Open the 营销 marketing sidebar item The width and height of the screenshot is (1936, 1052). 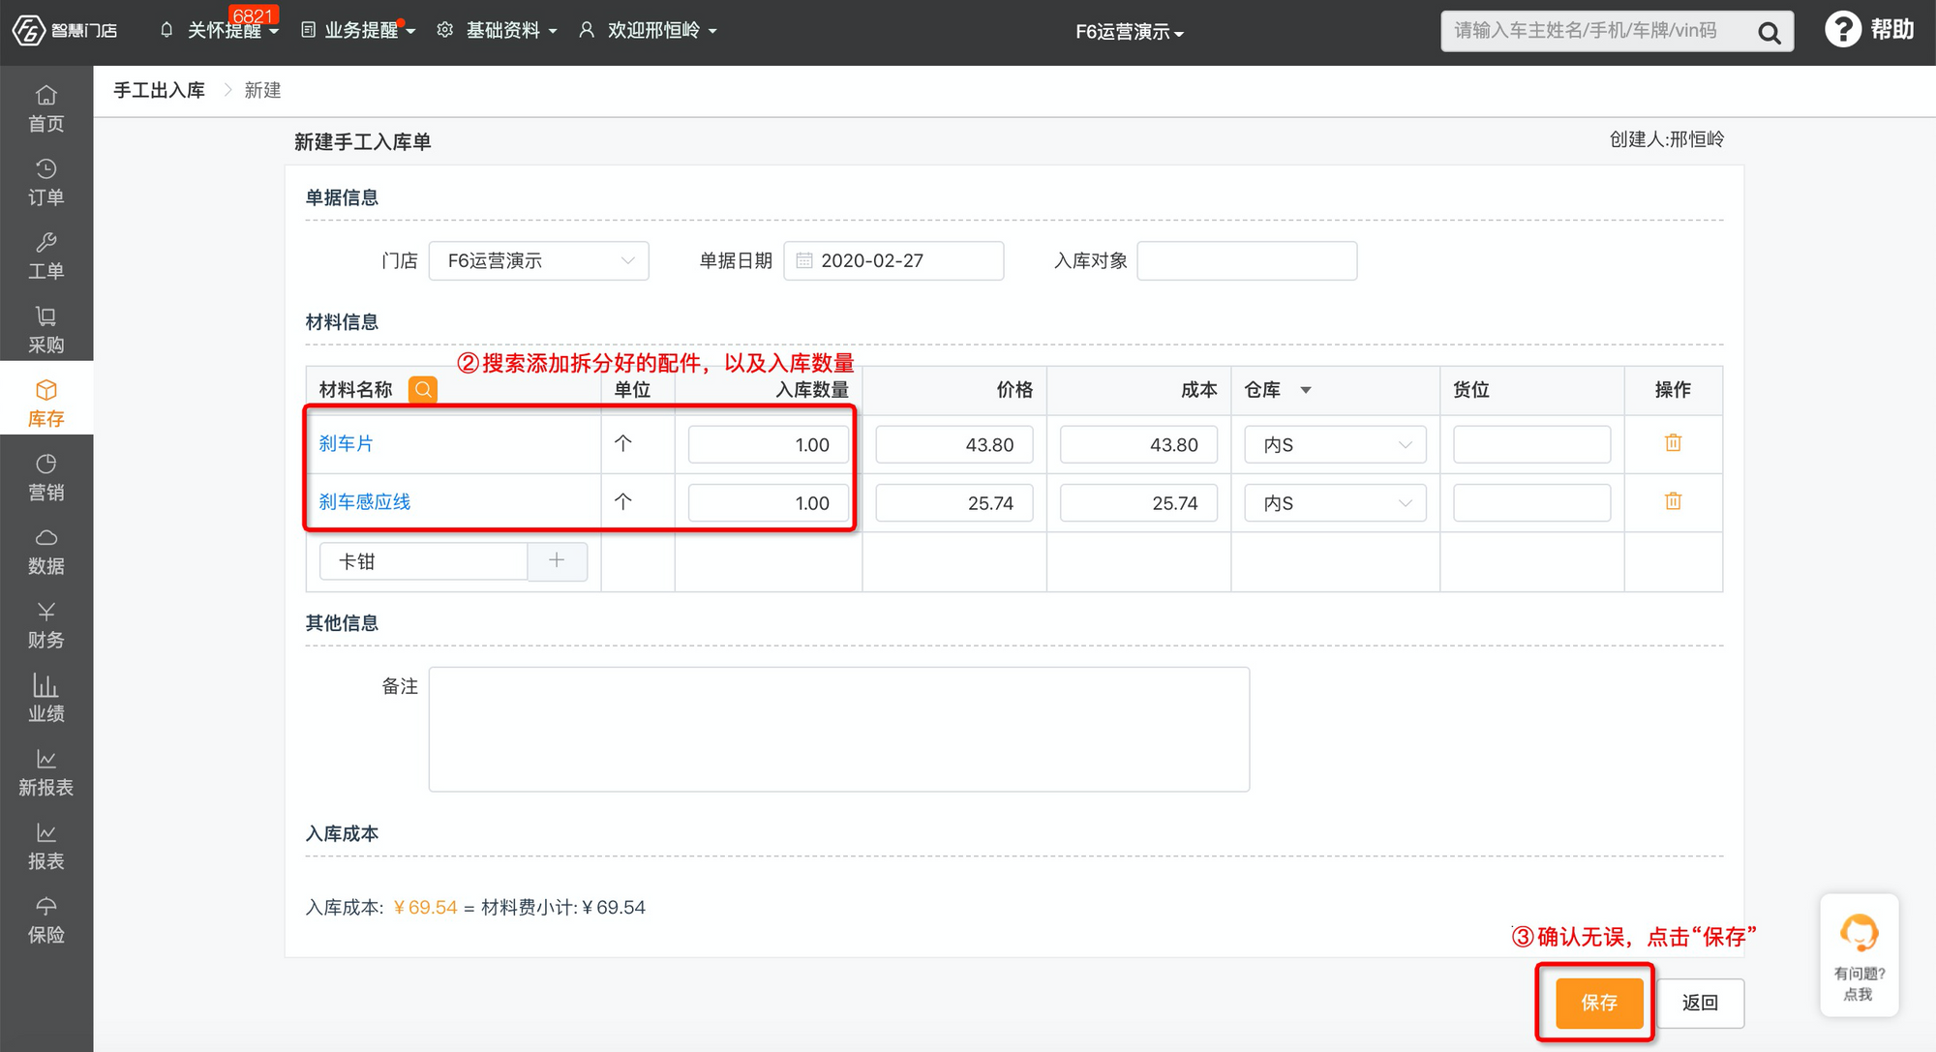tap(46, 477)
